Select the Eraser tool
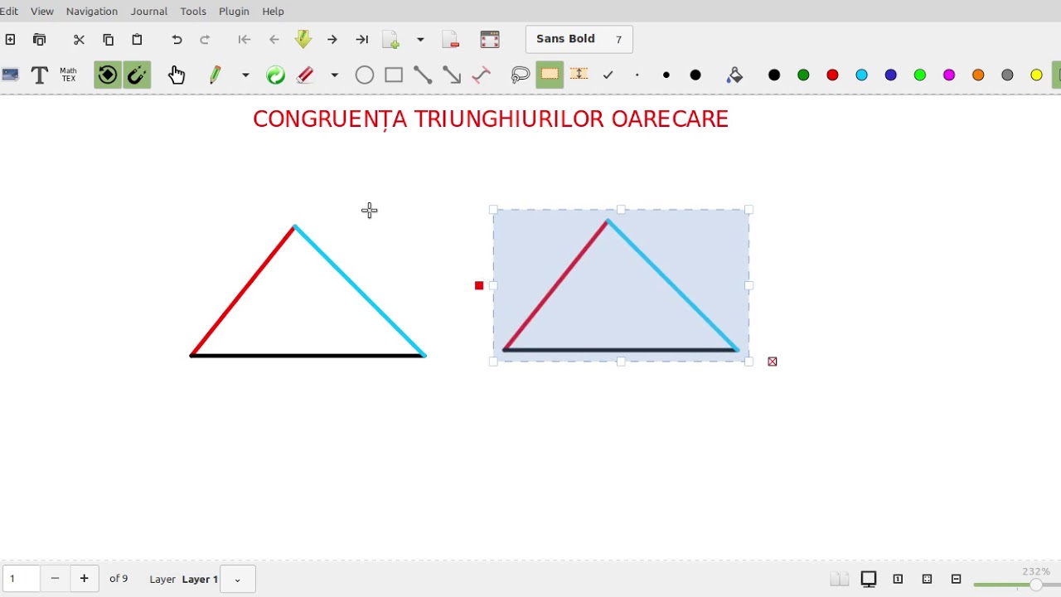Screen dimensions: 1061x597 point(305,75)
